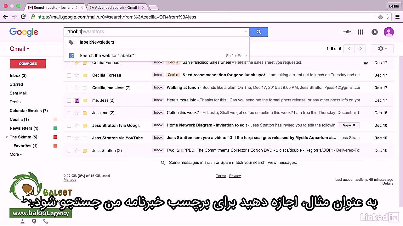Star the 'Need recommendation for good lunch spot' email
This screenshot has width=403, height=226.
tap(77, 75)
